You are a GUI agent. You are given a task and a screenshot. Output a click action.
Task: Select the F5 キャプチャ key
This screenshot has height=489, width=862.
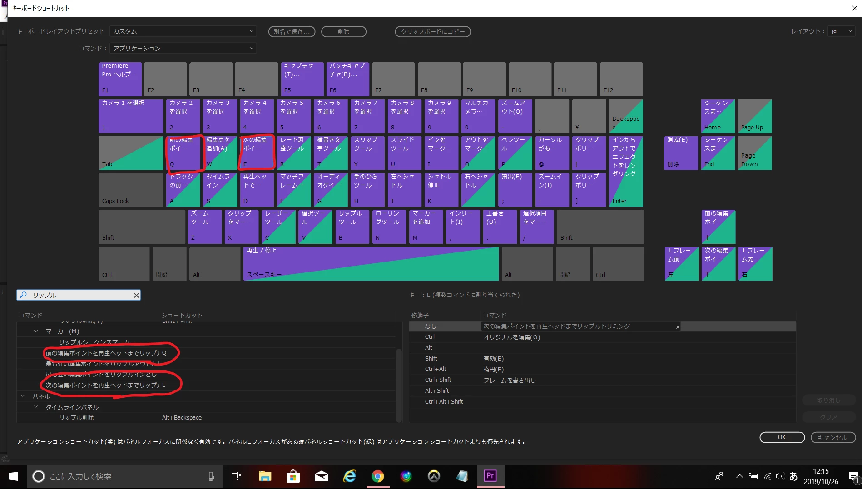(x=302, y=79)
